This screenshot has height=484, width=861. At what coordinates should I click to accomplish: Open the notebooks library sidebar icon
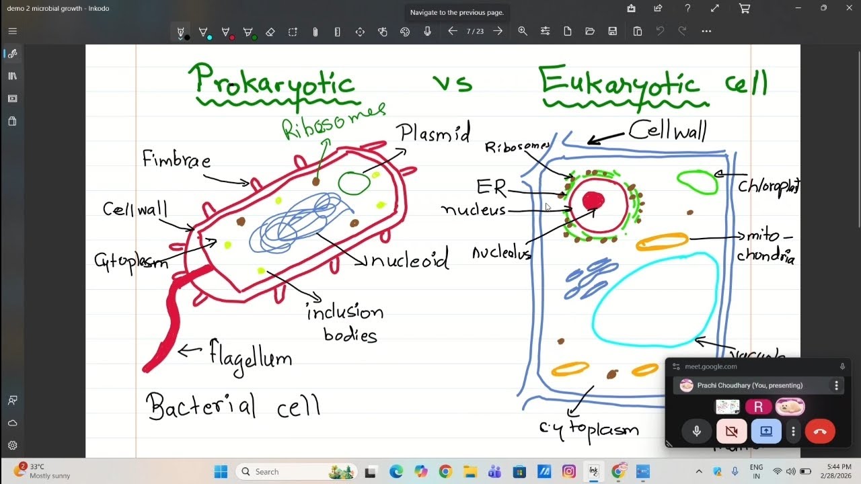[12, 76]
